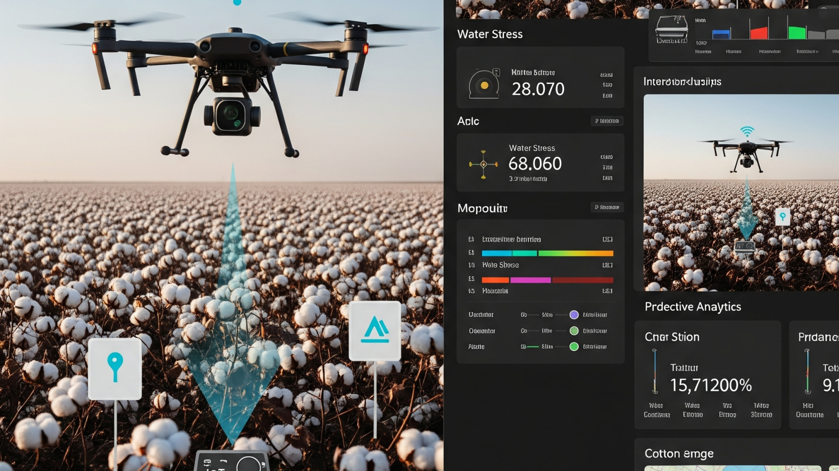Click the 28.070 value card
839x471 pixels.
coord(540,77)
